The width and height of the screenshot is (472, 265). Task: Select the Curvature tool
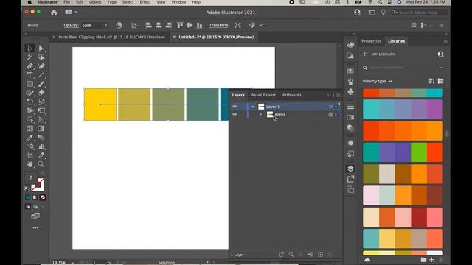41,66
